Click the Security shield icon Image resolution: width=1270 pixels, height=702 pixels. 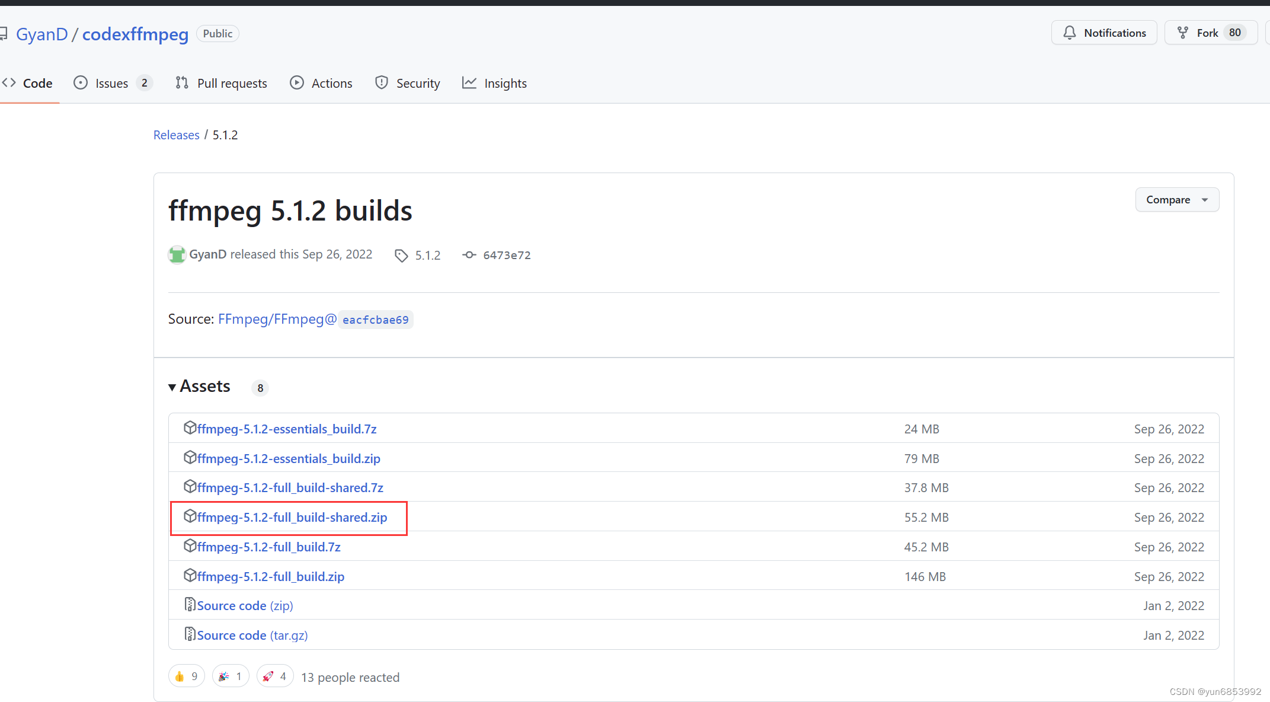pos(382,83)
